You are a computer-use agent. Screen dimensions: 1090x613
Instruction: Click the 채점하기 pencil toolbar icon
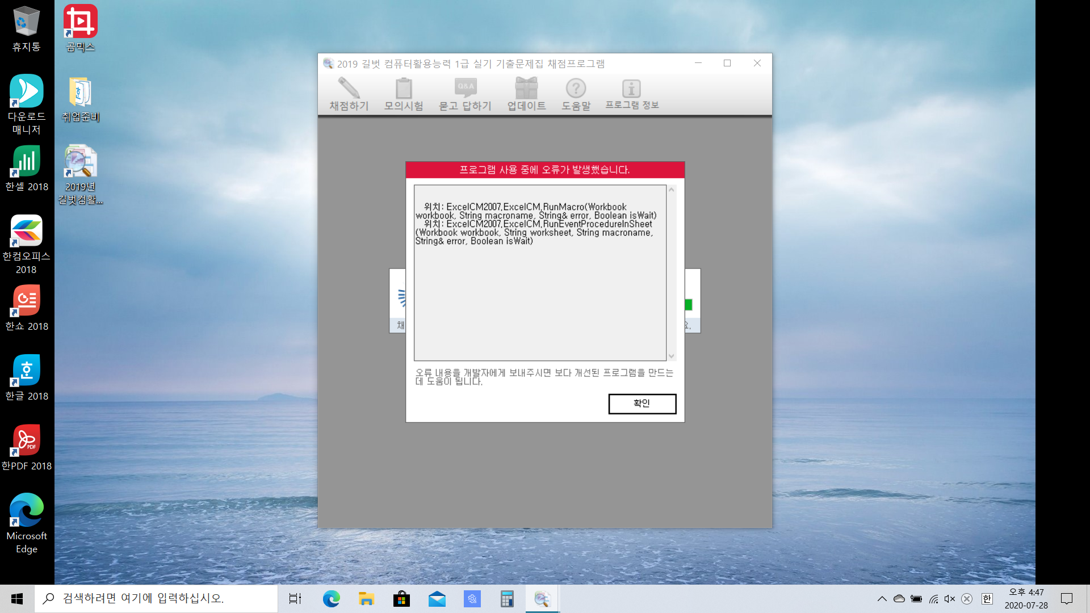(x=349, y=94)
